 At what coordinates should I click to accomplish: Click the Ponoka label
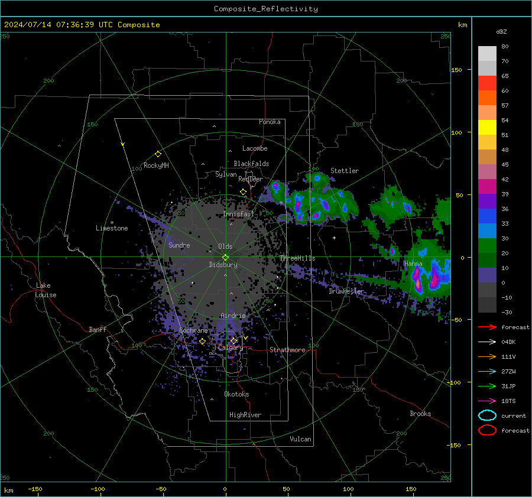270,122
